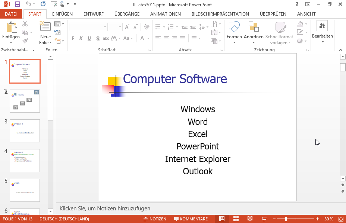Click the Format Painter brush icon
The image size is (346, 223).
tap(25, 41)
